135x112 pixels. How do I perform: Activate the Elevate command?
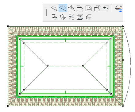coord(80,17)
